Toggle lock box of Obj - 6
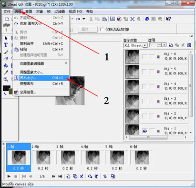This screenshot has width=196, height=188. click(152, 57)
